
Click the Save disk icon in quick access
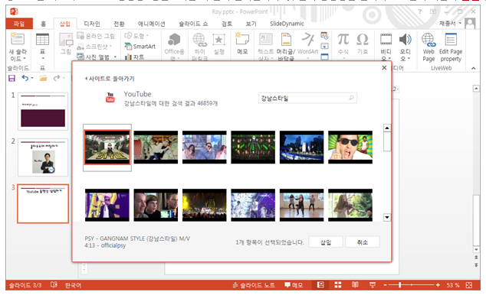(11, 78)
